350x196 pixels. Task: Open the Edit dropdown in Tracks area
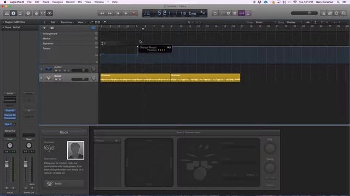54,22
